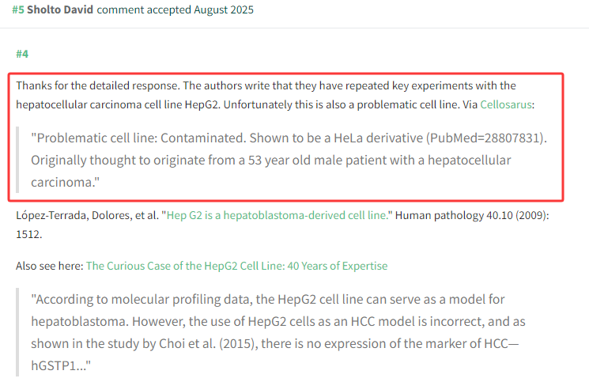The width and height of the screenshot is (589, 382).
Task: Click the green "#4" reply reference
Action: 22,54
